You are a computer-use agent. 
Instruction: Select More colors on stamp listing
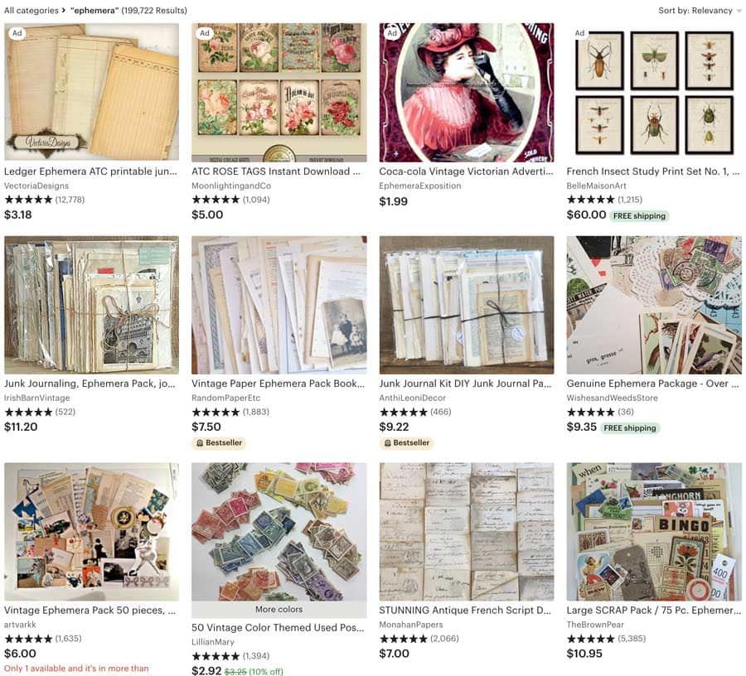point(279,610)
